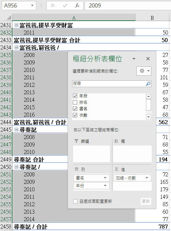Collapse the 富爸爸,提早享受財富 group
The width and height of the screenshot is (171, 231).
click(x=16, y=25)
